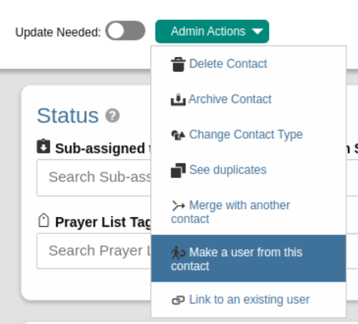Viewport: 358px width, 324px height.
Task: Open the Admin Actions dropdown button
Action: 212,32
